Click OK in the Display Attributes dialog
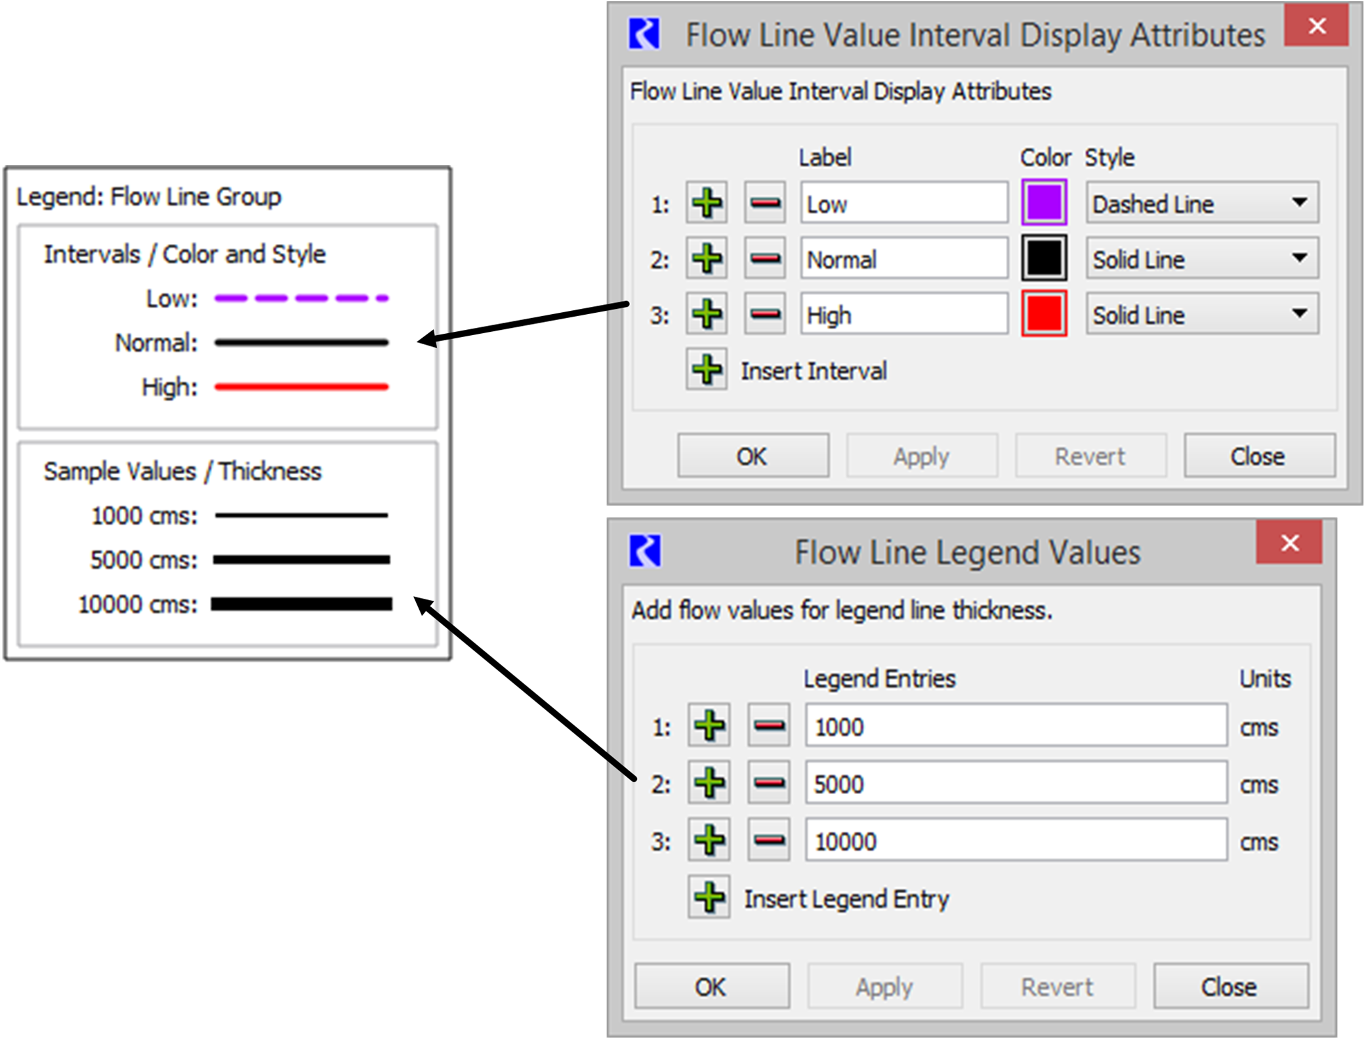The width and height of the screenshot is (1366, 1044). (x=752, y=456)
